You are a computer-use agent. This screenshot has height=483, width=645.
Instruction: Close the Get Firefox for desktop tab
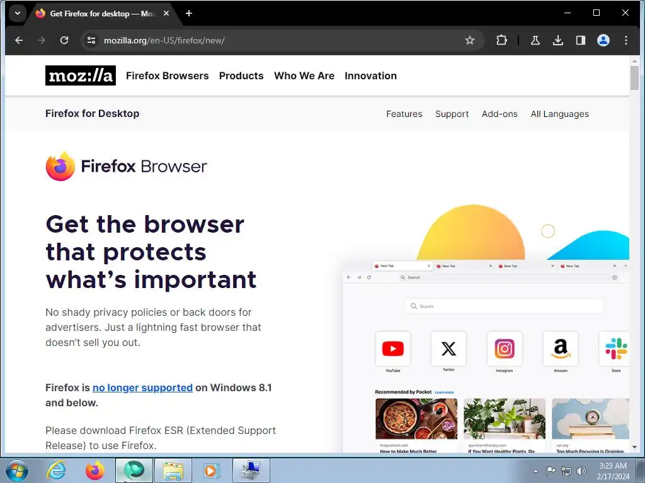tap(166, 14)
